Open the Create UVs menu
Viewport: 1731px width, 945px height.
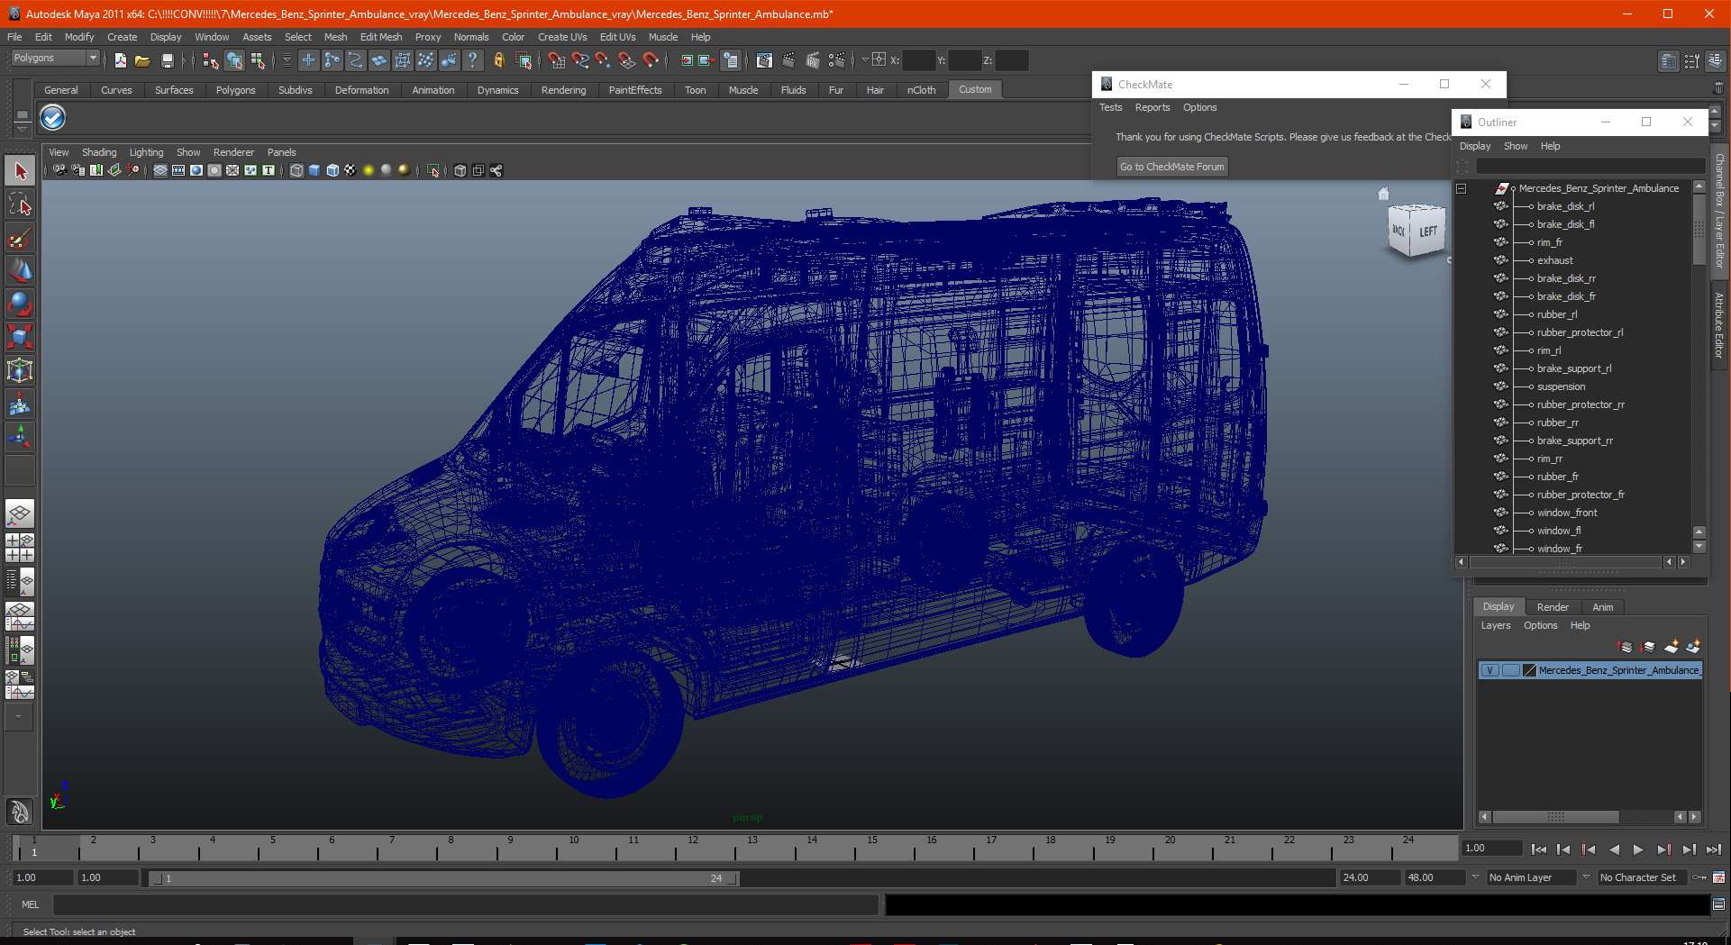pyautogui.click(x=562, y=37)
